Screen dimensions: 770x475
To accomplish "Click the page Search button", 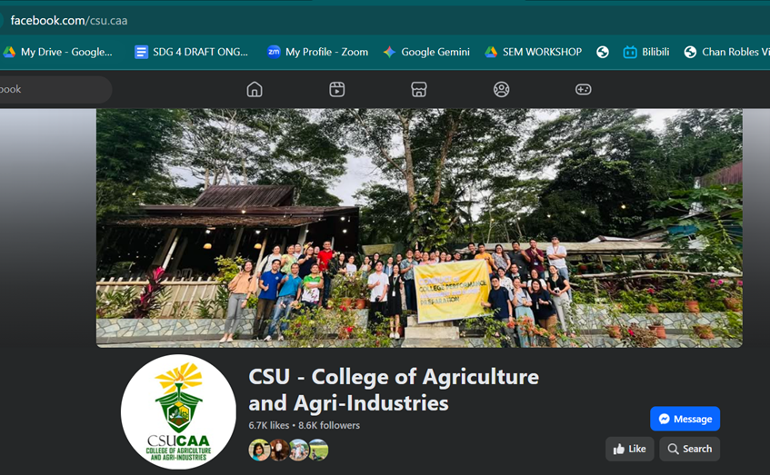I will (689, 449).
